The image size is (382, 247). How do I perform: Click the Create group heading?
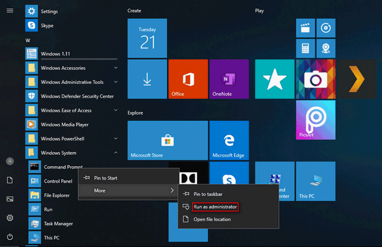coord(134,11)
